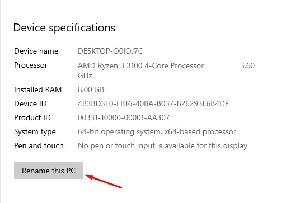The width and height of the screenshot is (305, 203).
Task: Click the GHz text under processor name
Action: pyautogui.click(x=85, y=75)
